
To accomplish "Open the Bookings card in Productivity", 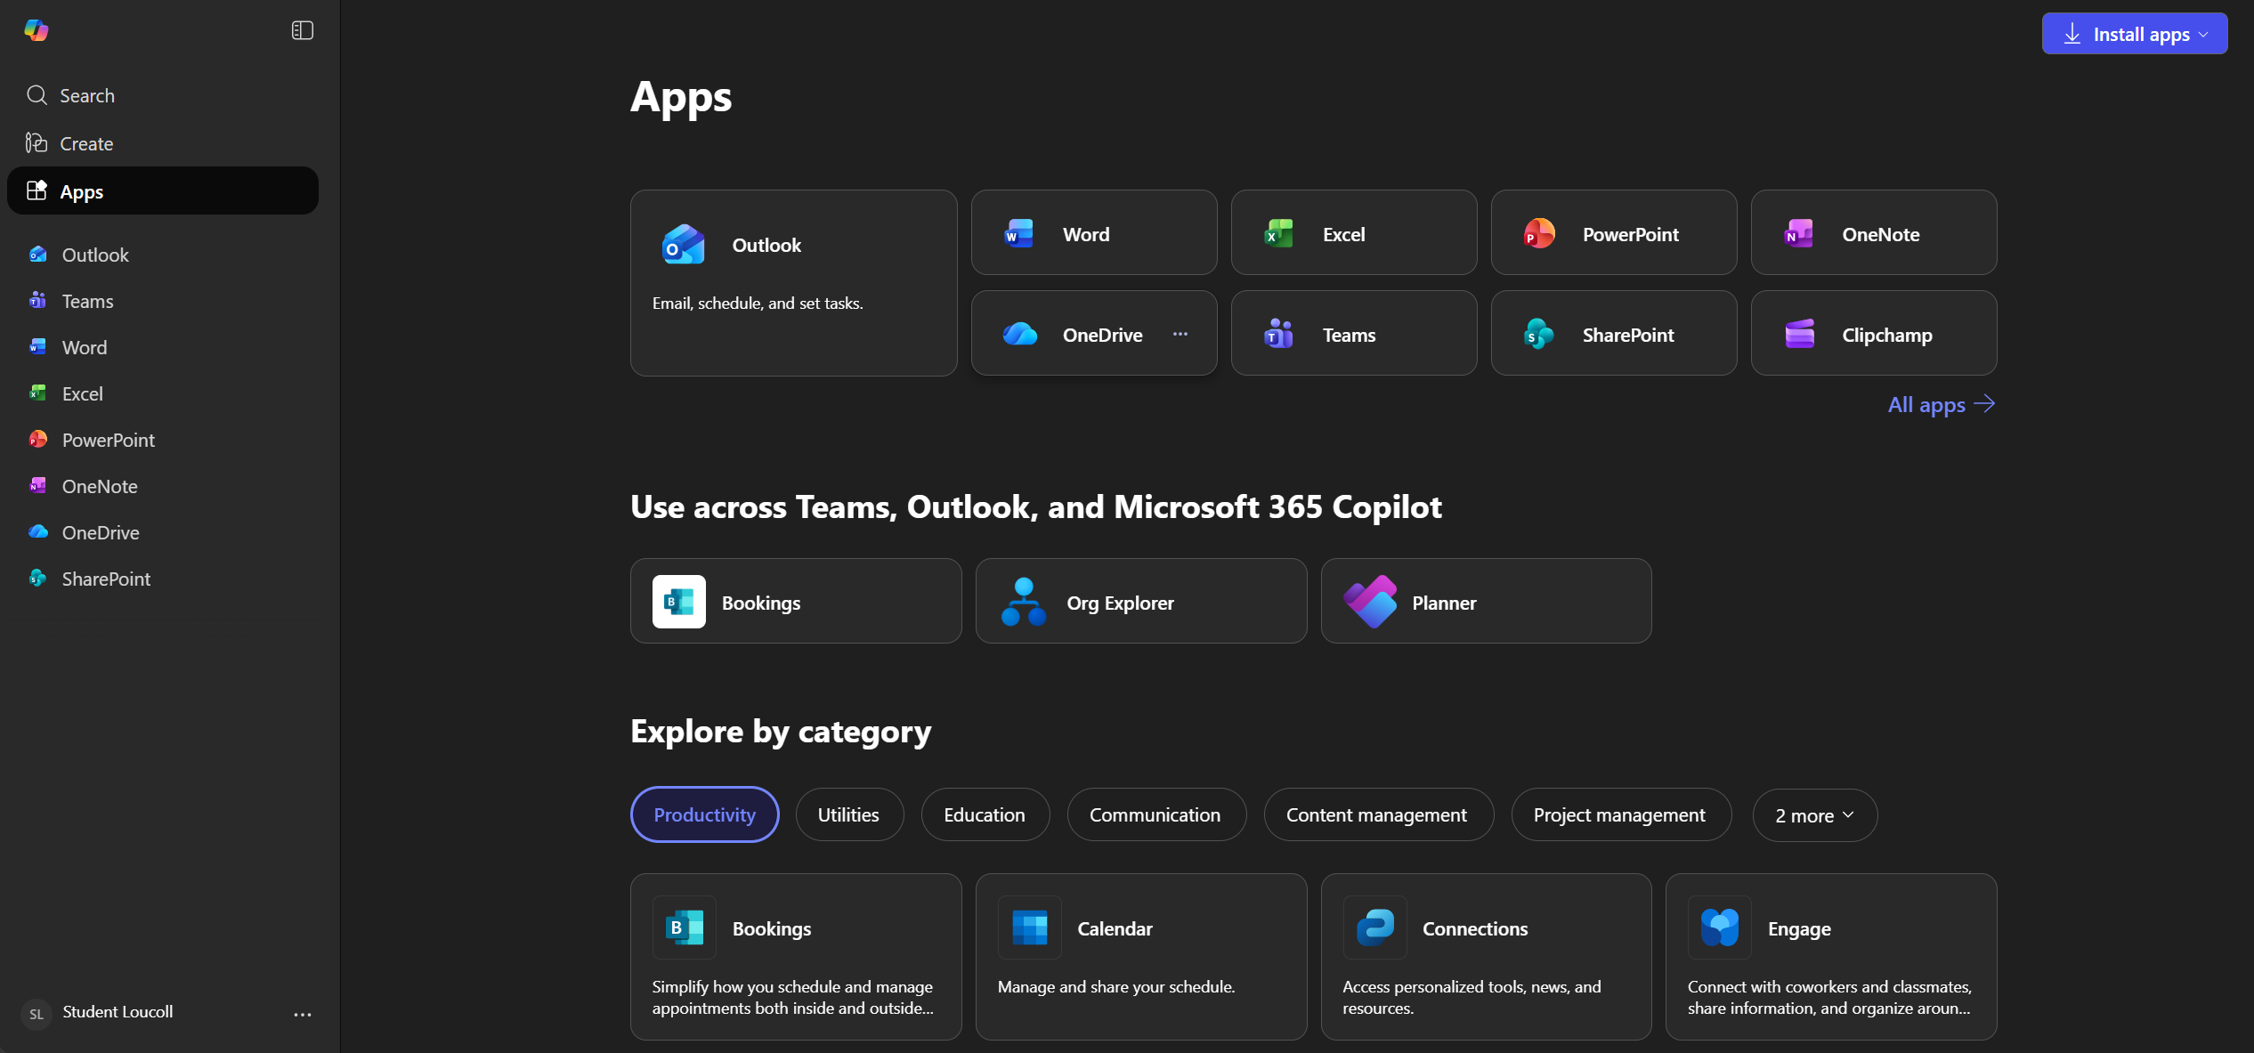I will (796, 956).
